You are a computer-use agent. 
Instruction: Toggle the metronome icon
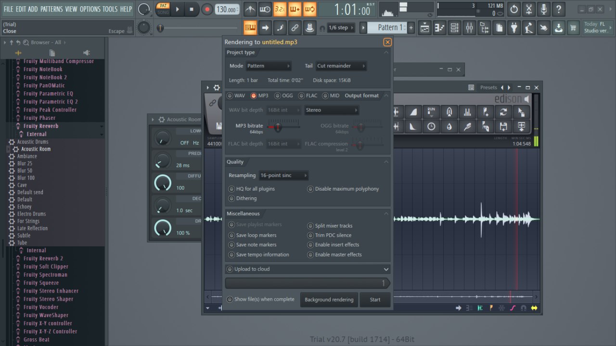(x=250, y=9)
